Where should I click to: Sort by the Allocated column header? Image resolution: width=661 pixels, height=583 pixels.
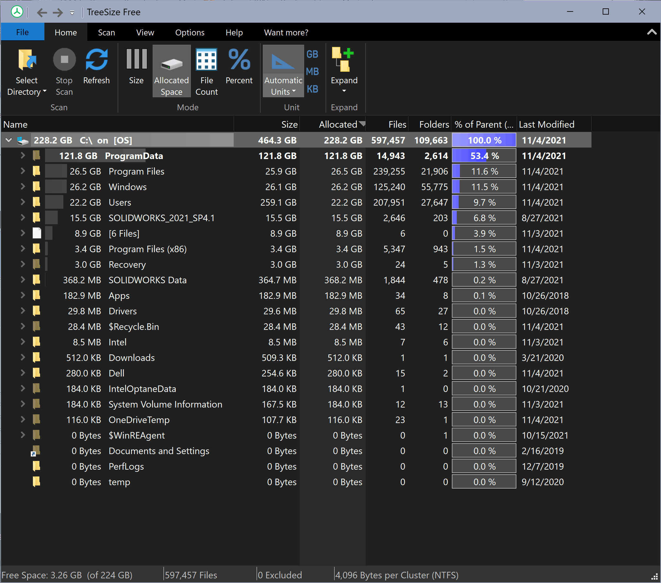click(338, 124)
